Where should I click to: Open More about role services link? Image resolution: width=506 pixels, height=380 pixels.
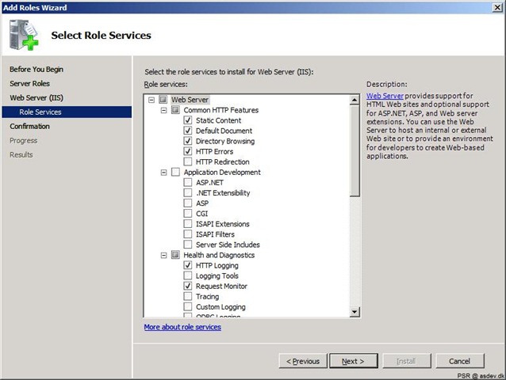[182, 327]
